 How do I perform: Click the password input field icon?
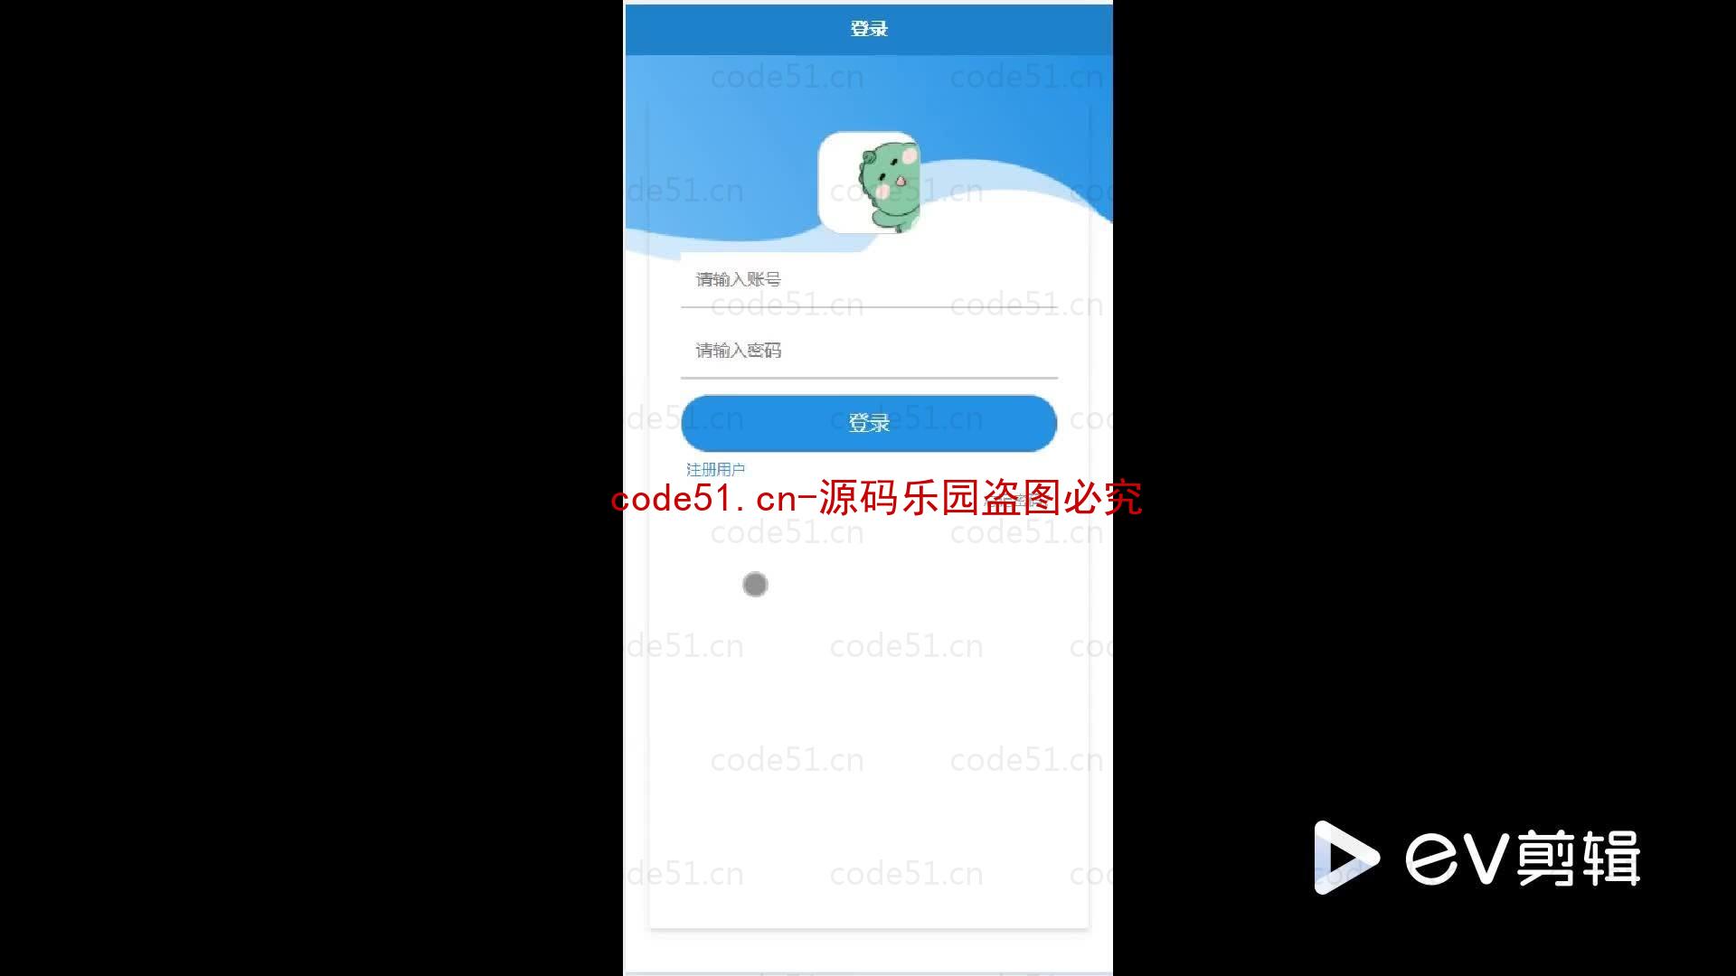868,351
